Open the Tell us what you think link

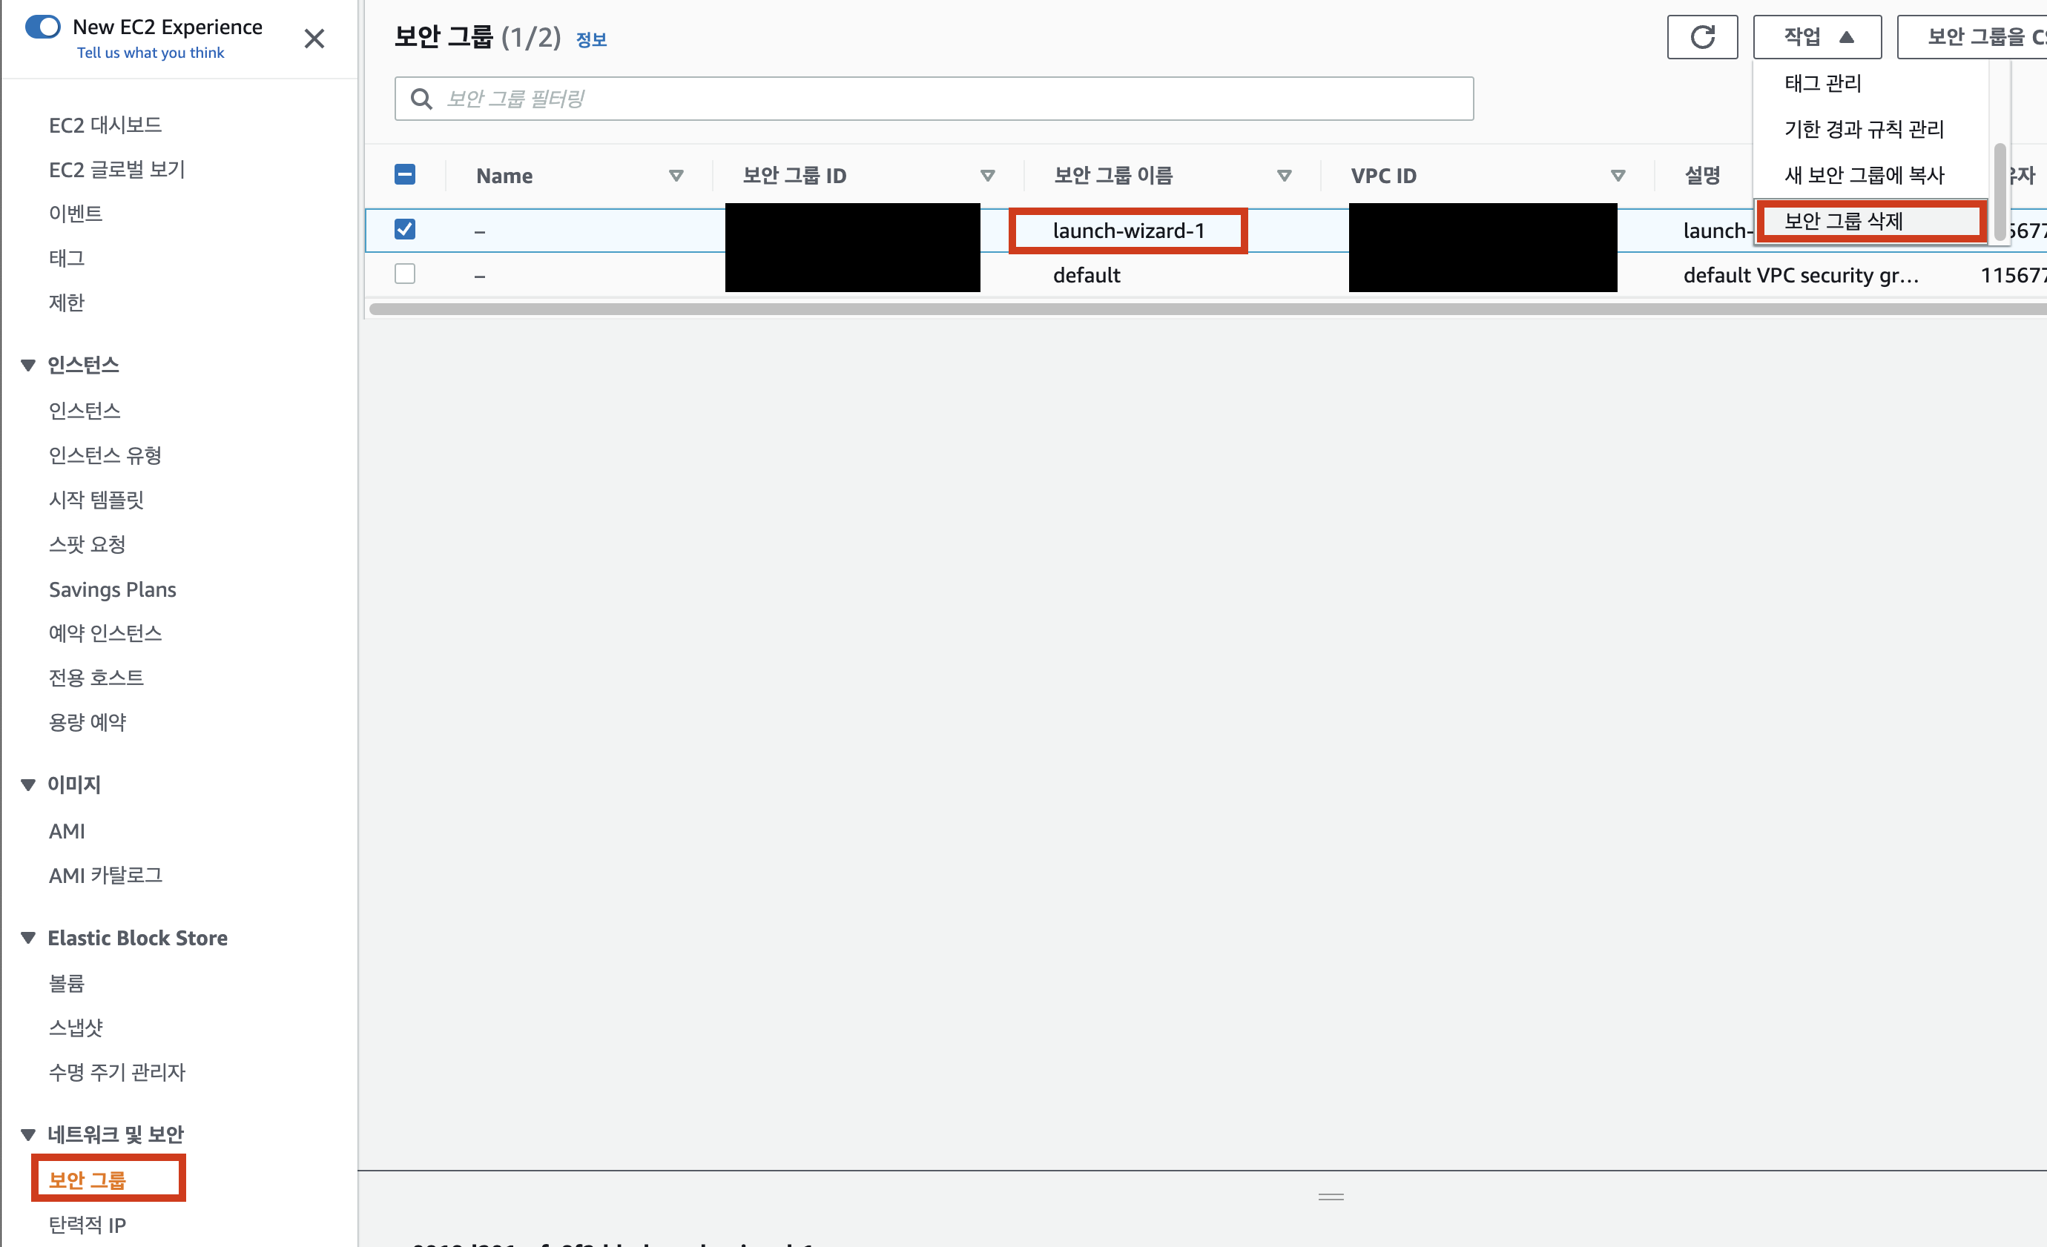tap(151, 53)
